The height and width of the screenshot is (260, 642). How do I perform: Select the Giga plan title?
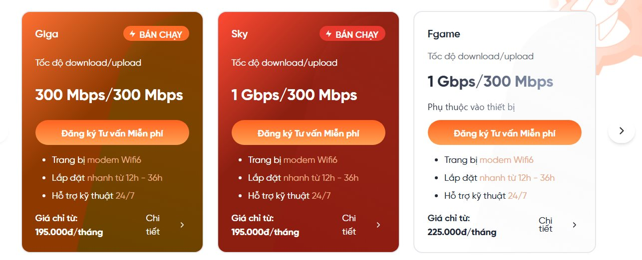point(47,34)
